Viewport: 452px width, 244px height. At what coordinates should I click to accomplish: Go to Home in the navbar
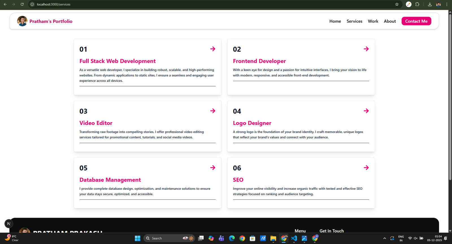[335, 21]
